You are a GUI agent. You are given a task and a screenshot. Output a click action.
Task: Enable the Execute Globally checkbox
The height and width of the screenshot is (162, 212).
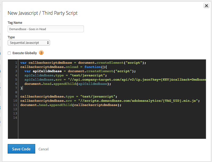pyautogui.click(x=9, y=53)
